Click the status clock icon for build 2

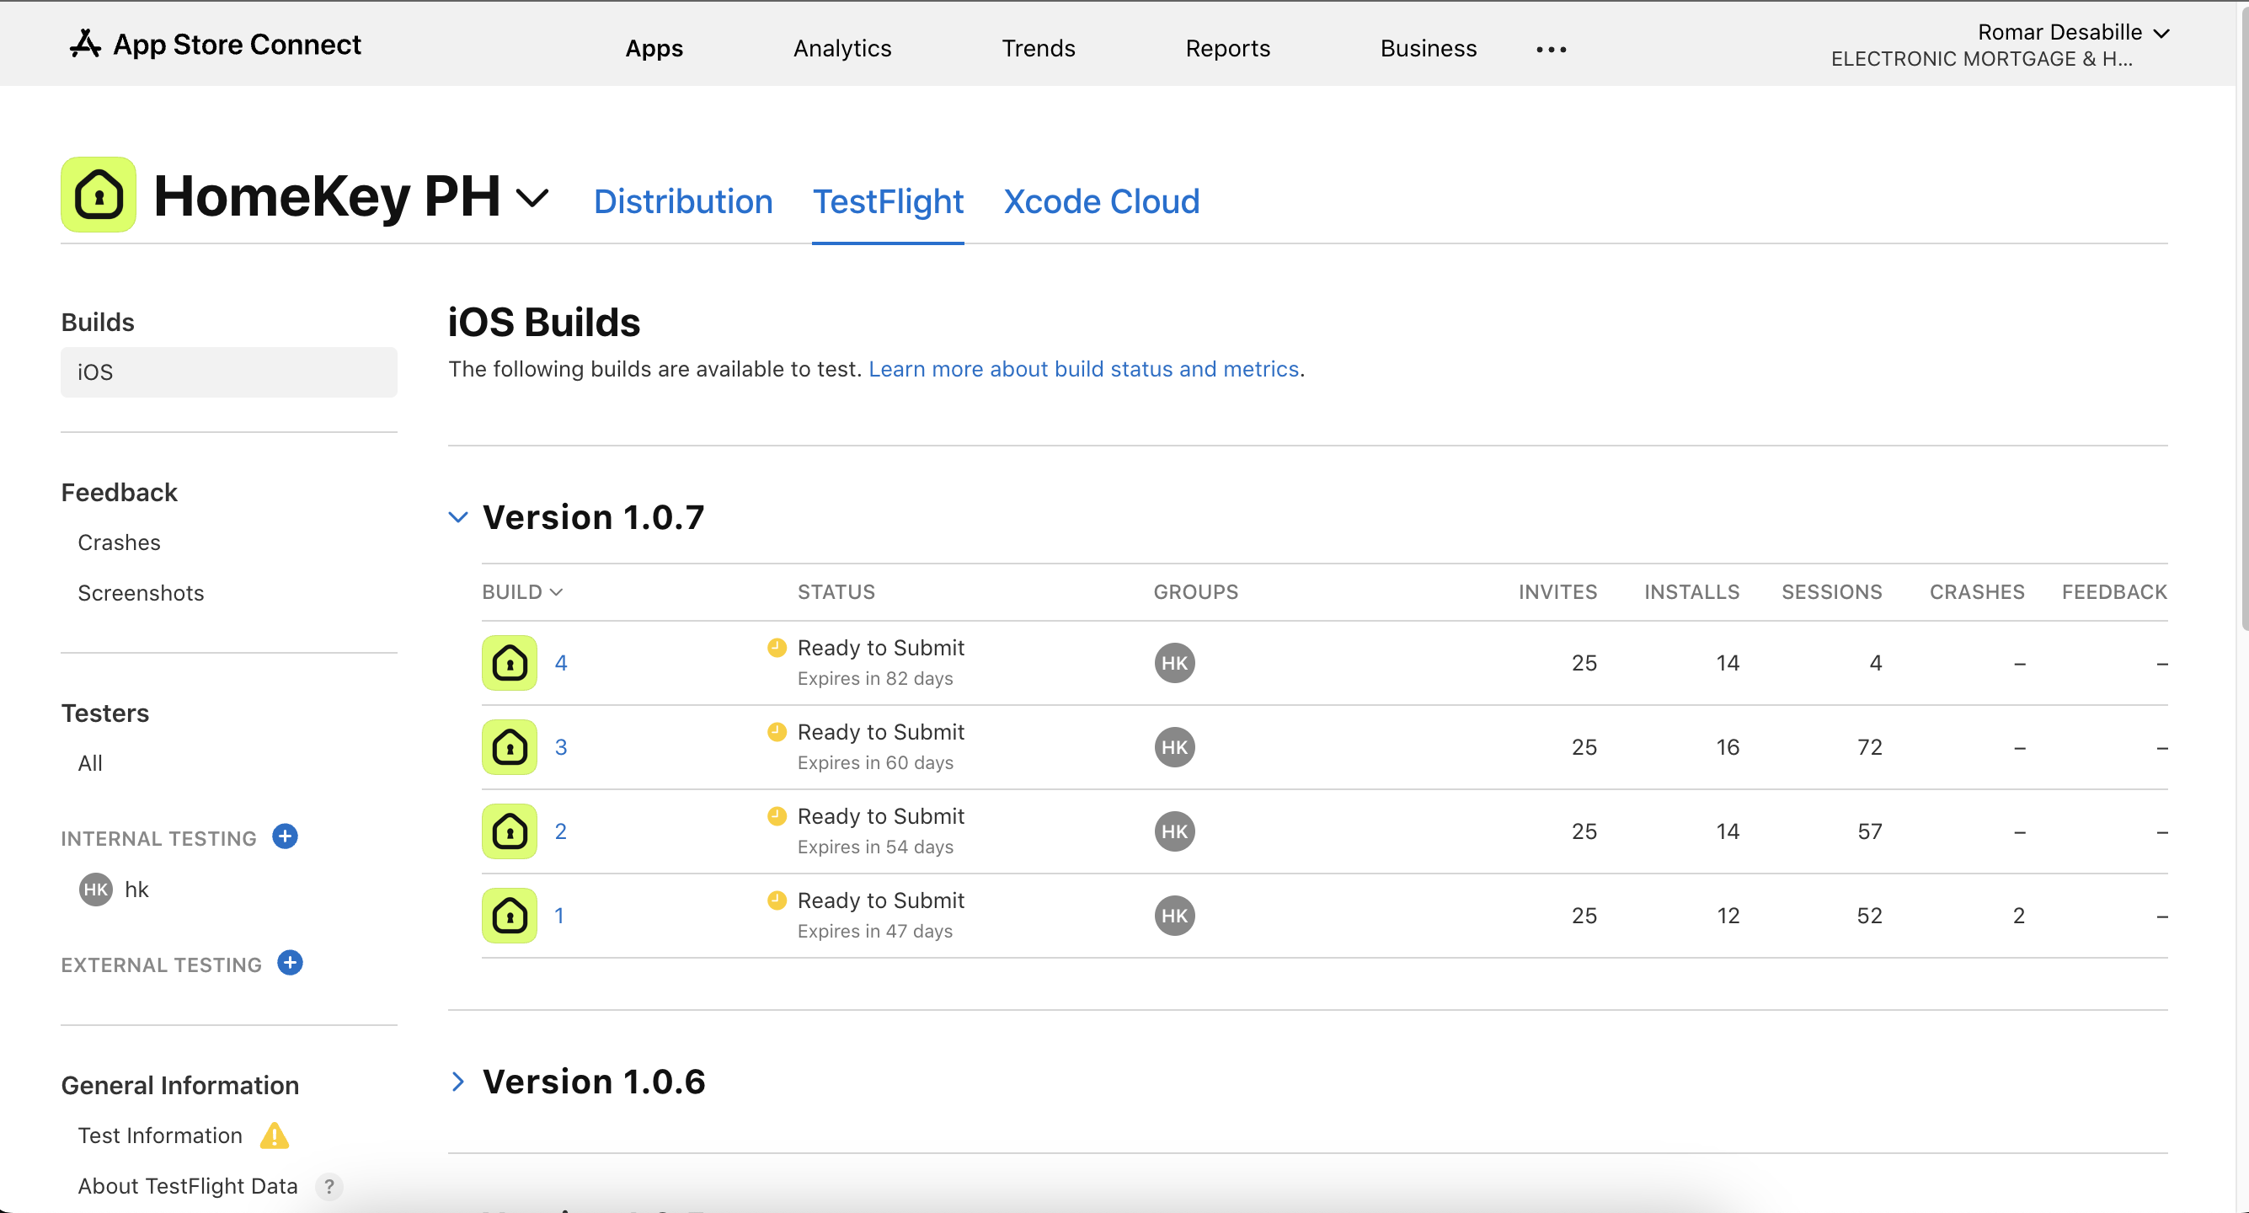click(x=777, y=815)
